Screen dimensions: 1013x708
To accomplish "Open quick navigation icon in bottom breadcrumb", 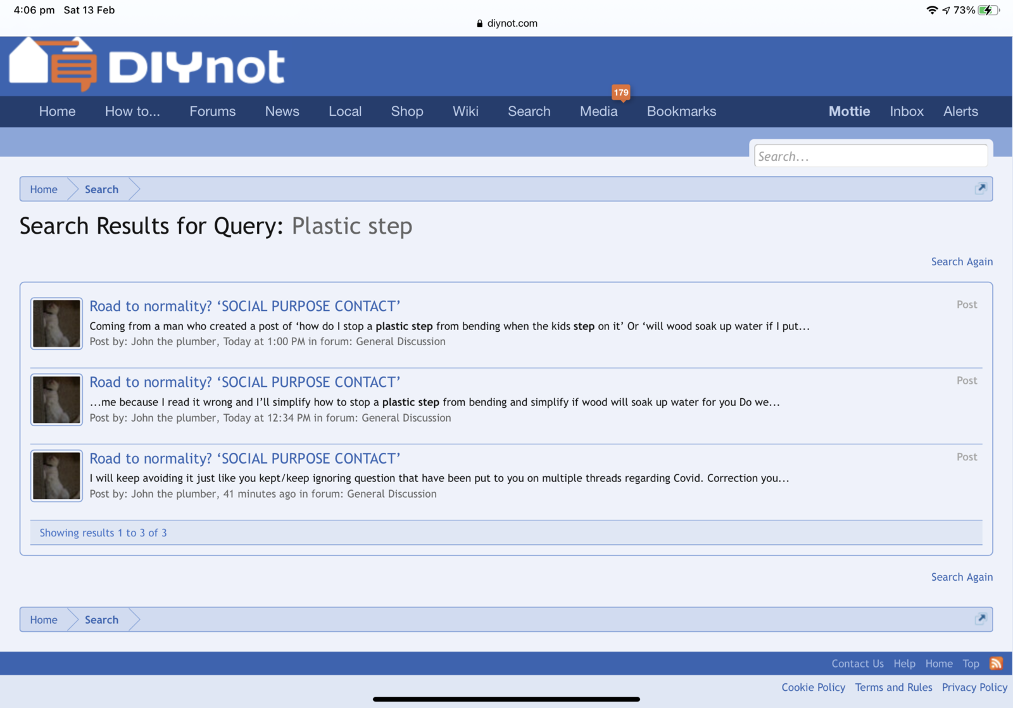I will pyautogui.click(x=981, y=619).
